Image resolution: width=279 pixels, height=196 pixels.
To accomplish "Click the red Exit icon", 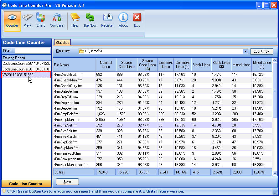I will [137, 20].
